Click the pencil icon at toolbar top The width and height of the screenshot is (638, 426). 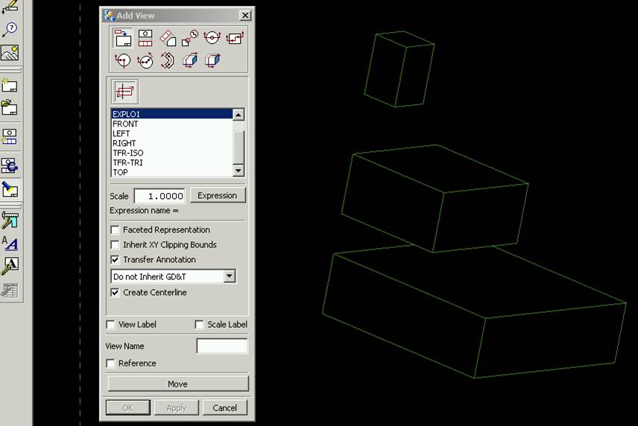point(10,7)
